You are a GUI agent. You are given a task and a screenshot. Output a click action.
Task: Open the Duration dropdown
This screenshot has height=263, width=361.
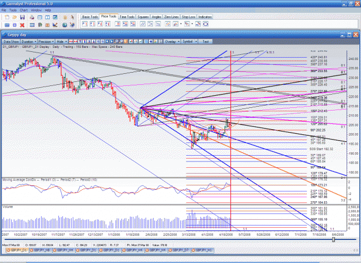coord(29,42)
